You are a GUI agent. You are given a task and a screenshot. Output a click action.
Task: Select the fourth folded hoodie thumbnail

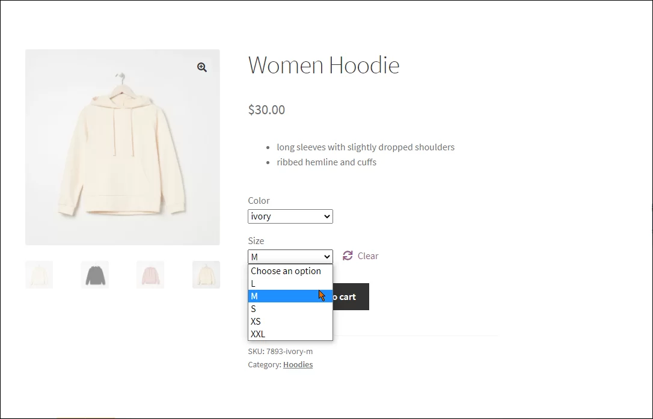(x=206, y=274)
